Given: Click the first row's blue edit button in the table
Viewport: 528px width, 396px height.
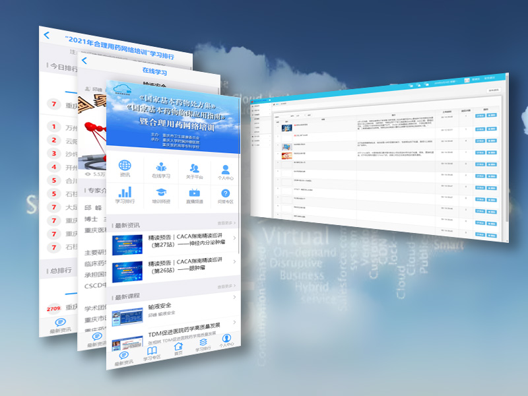Looking at the screenshot, I should [480, 115].
